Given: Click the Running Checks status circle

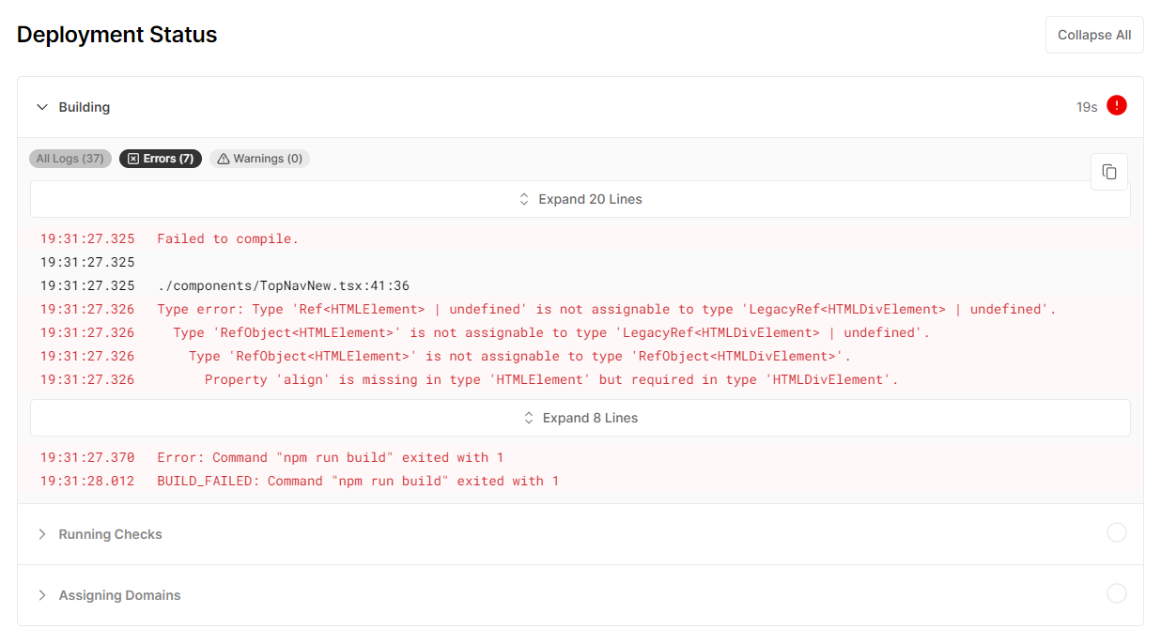Looking at the screenshot, I should (x=1116, y=533).
